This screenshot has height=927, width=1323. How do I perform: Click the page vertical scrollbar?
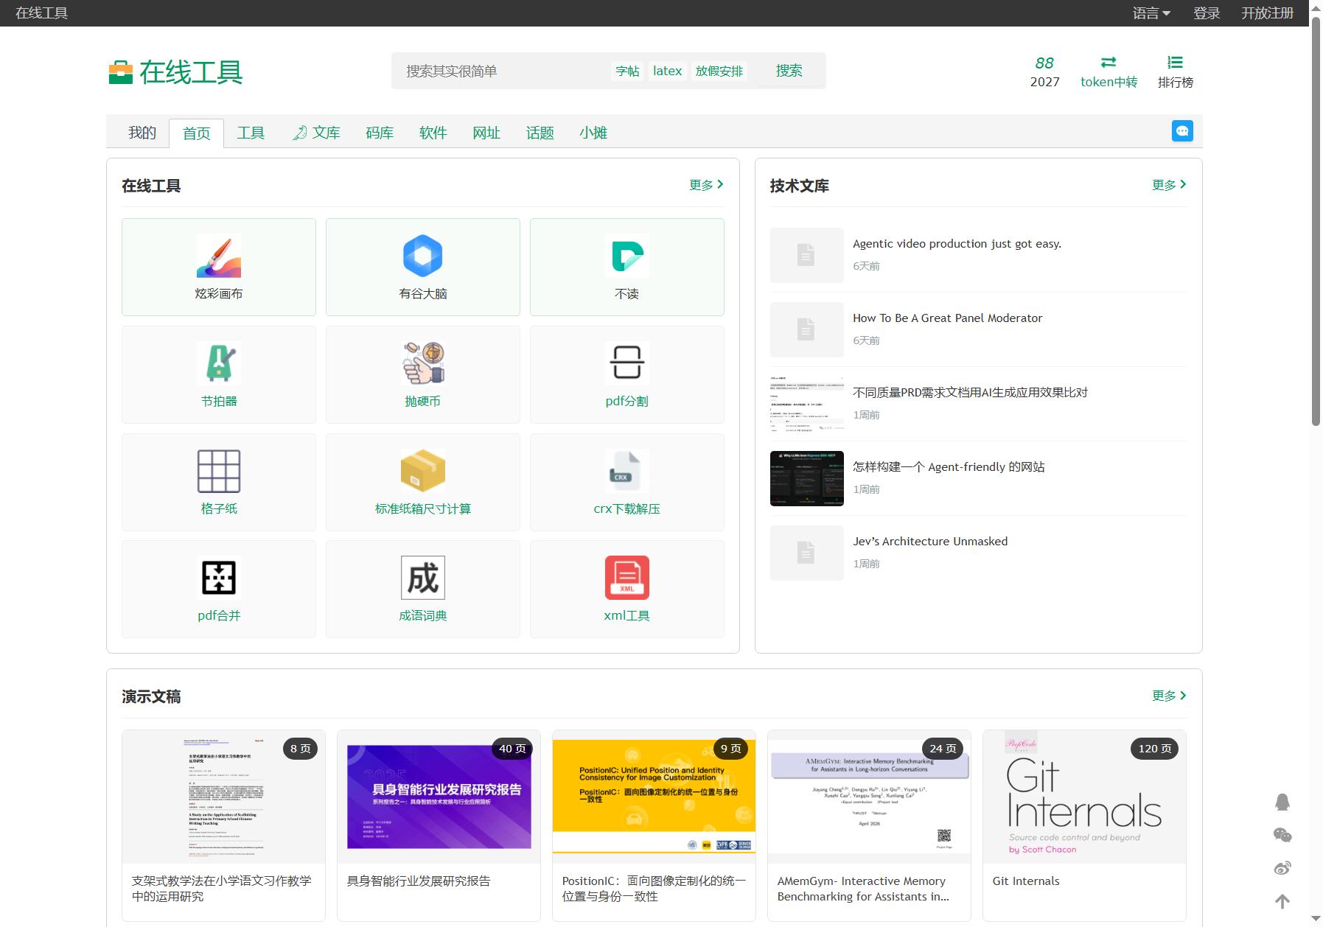tap(1316, 221)
